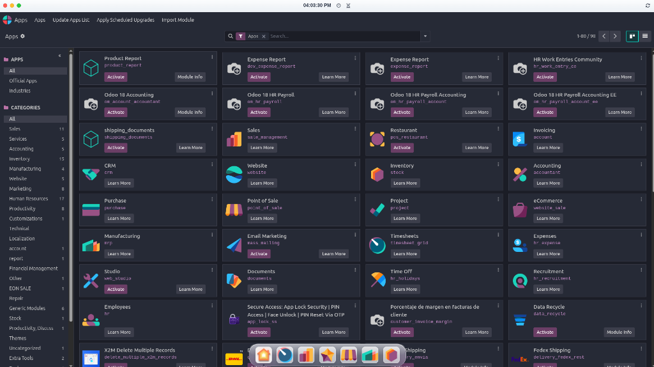The height and width of the screenshot is (367, 654).
Task: Open the Import Module menu item
Action: point(178,20)
